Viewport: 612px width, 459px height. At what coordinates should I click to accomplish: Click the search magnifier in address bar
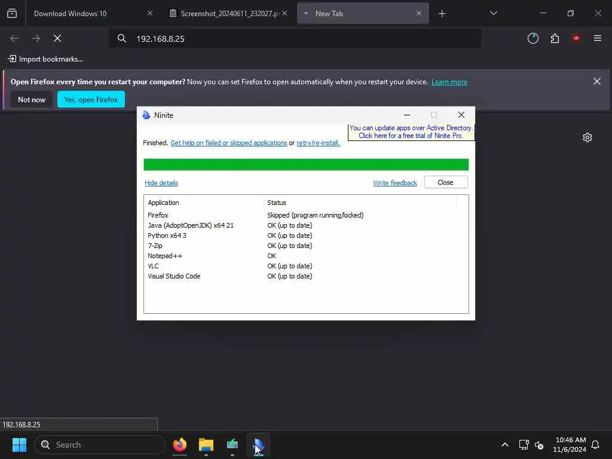coord(122,38)
